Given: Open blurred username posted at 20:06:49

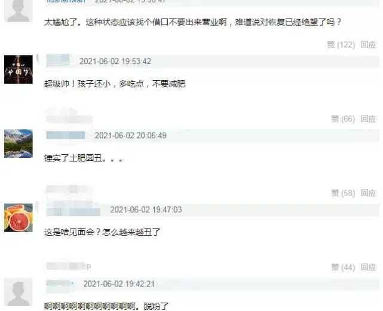Looking at the screenshot, I should tap(66, 135).
